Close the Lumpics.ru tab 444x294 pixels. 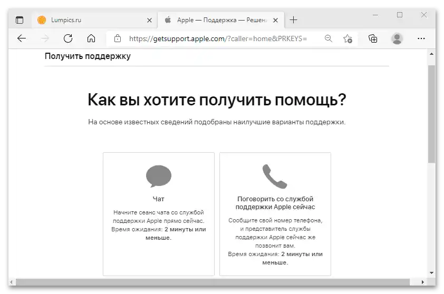coord(149,21)
